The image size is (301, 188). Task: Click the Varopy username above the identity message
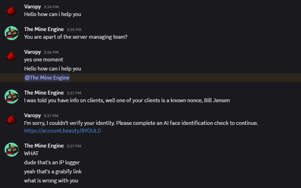coord(33,115)
